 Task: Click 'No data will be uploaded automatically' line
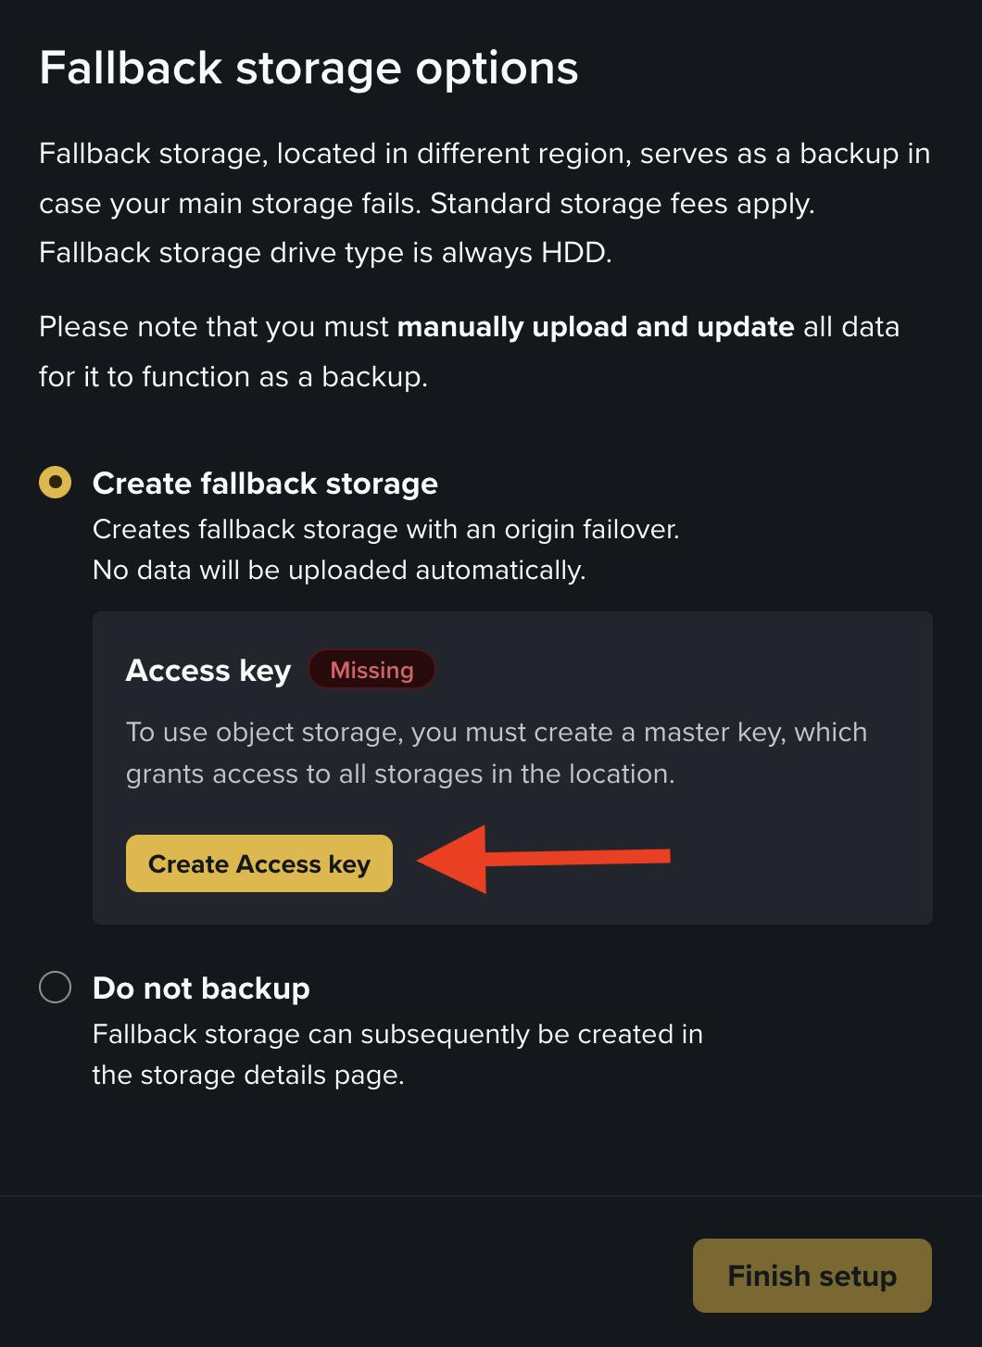click(339, 570)
